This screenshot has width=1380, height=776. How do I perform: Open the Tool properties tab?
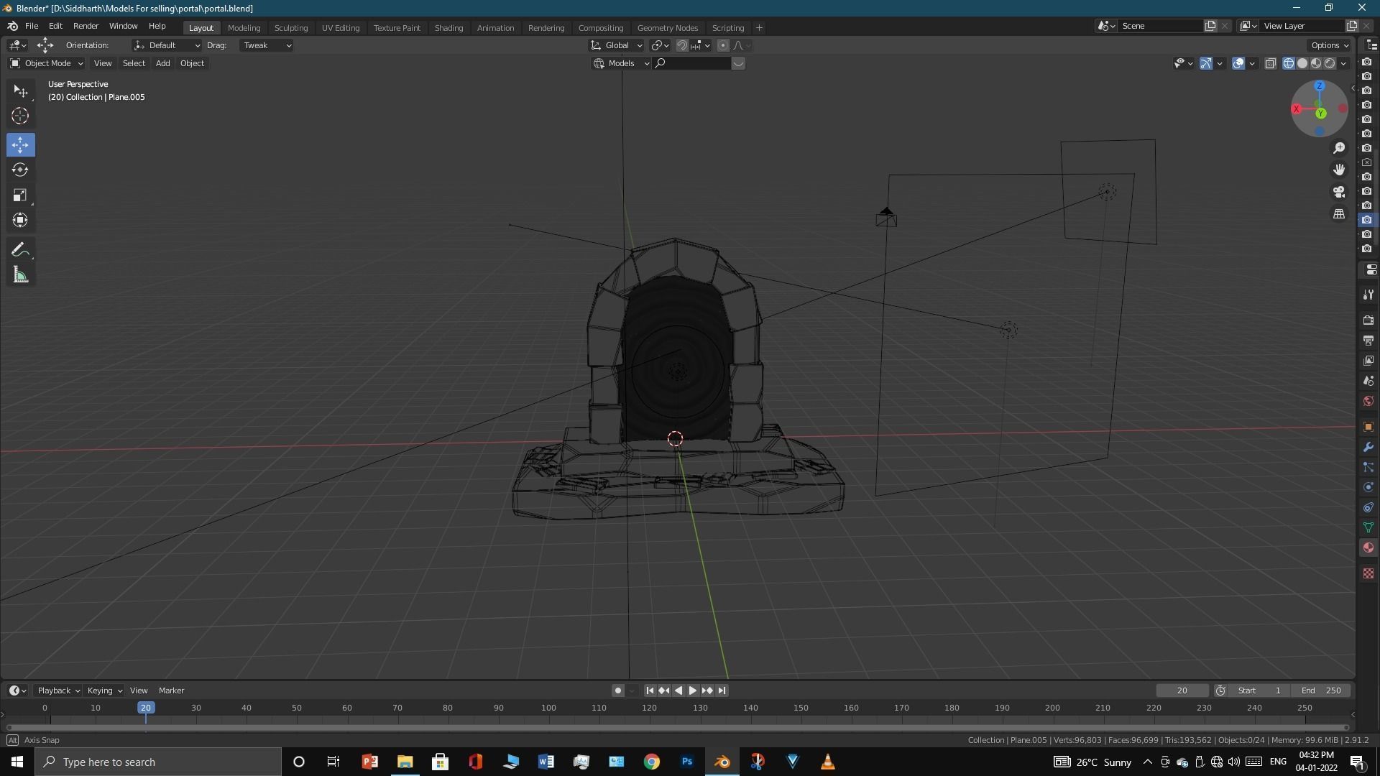1368,295
